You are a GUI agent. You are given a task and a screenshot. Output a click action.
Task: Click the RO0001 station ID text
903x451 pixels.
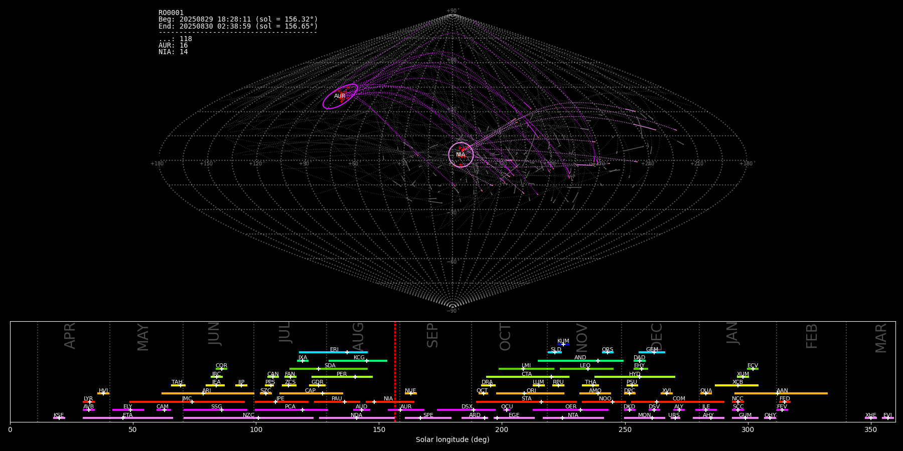[171, 13]
